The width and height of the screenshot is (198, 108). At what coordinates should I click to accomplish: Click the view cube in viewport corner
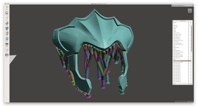(x=190, y=11)
